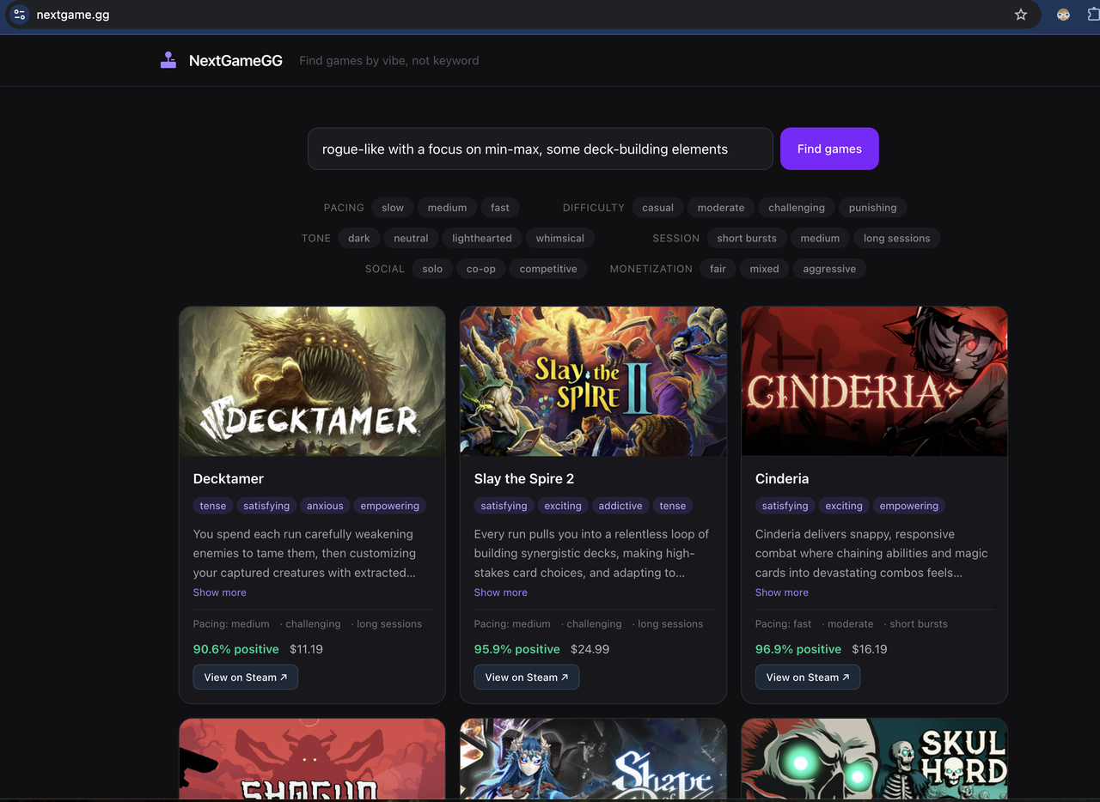The width and height of the screenshot is (1100, 802).
Task: Toggle the medium session filter
Action: tap(820, 238)
